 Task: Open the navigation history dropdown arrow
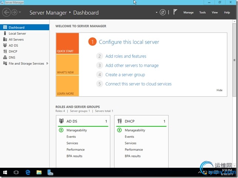(x=20, y=12)
